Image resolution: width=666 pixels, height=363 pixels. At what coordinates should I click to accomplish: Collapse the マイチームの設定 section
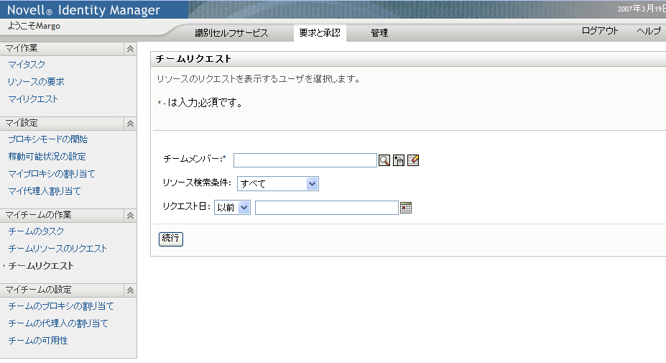click(x=130, y=290)
